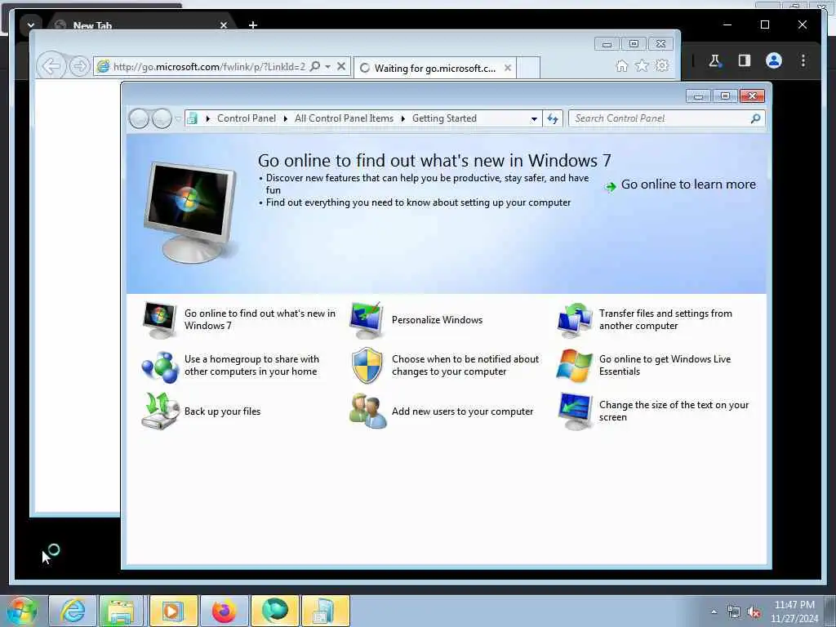The height and width of the screenshot is (627, 836).
Task: Open Firefox from the taskbar
Action: (224, 611)
